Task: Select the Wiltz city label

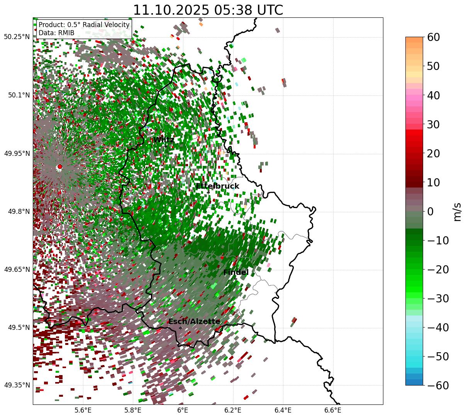Action: click(x=164, y=140)
